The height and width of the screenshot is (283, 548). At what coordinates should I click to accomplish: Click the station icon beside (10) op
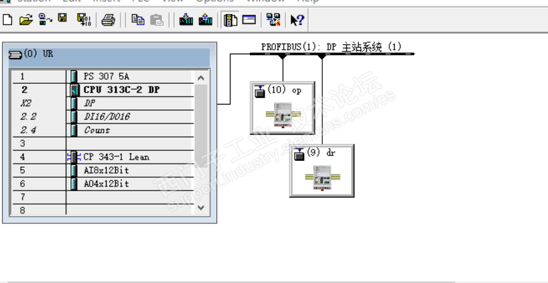[260, 91]
